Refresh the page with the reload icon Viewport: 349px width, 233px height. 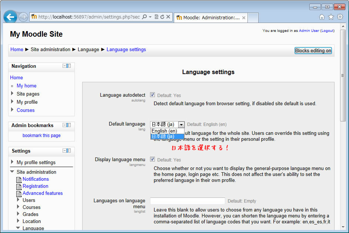[x=162, y=17]
